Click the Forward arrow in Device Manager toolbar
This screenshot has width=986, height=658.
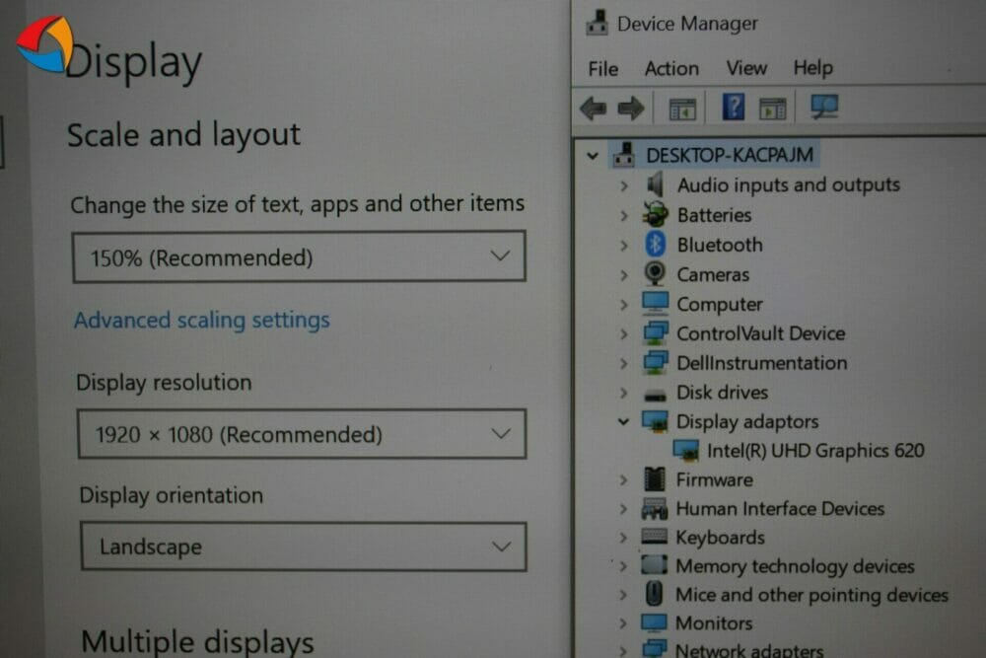coord(631,109)
